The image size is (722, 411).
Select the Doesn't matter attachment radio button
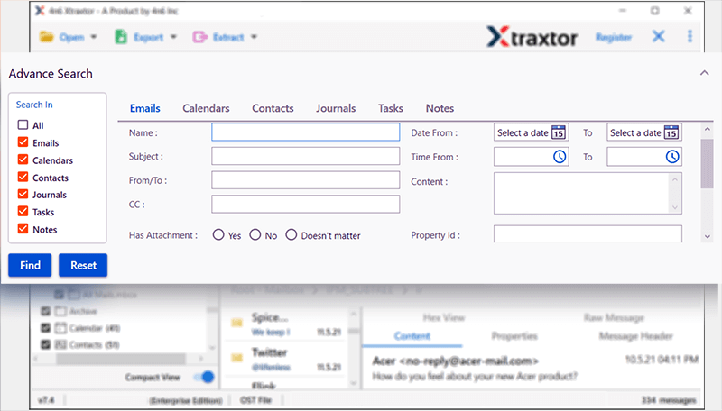pos(292,235)
